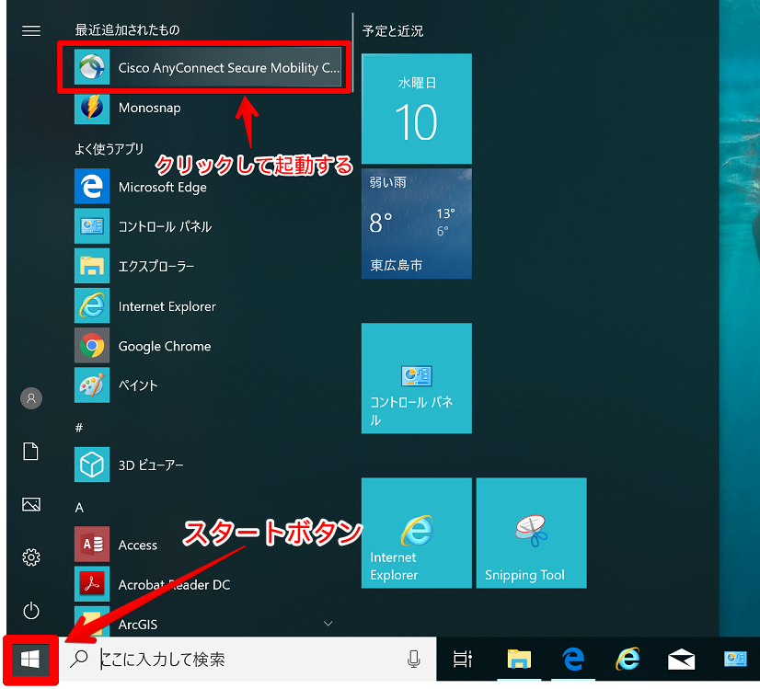The height and width of the screenshot is (689, 760).
Task: Click the user account icon in the sidebar
Action: 31,398
